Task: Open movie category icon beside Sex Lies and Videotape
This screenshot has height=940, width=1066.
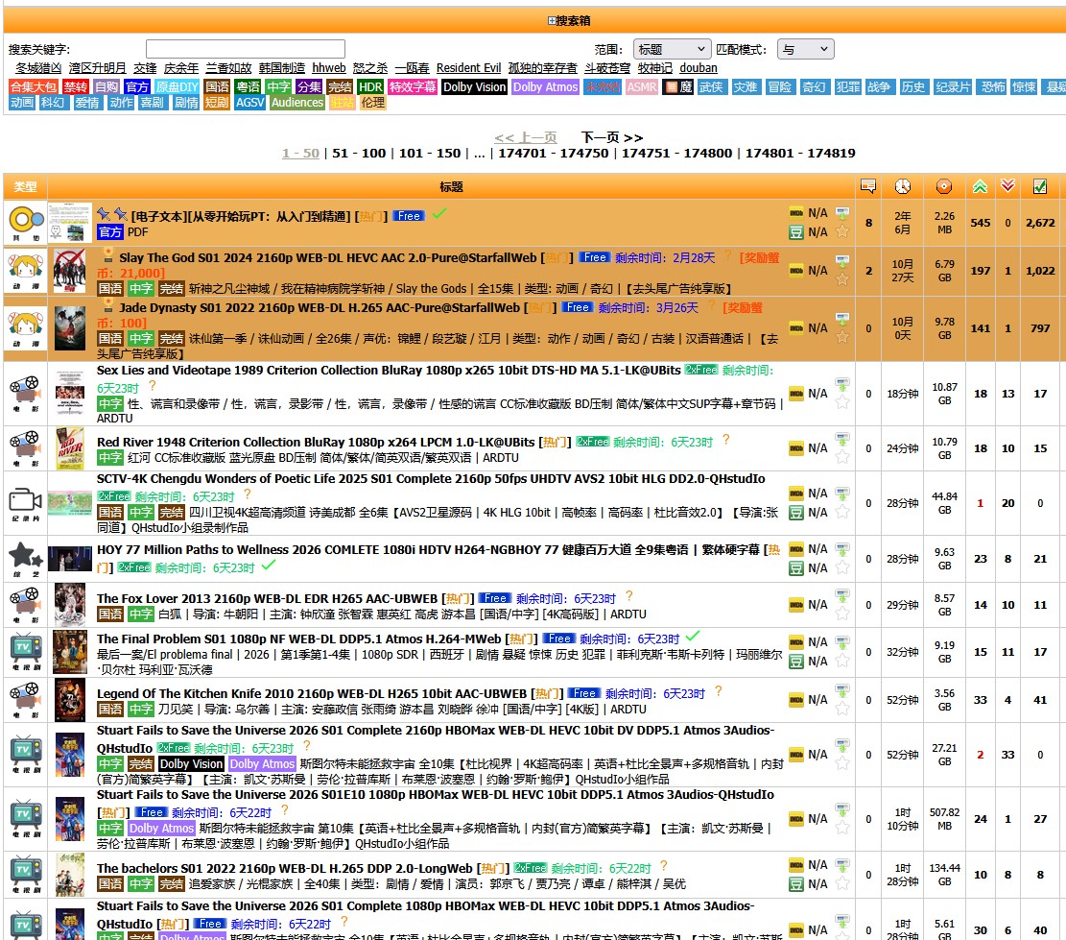Action: tap(25, 394)
